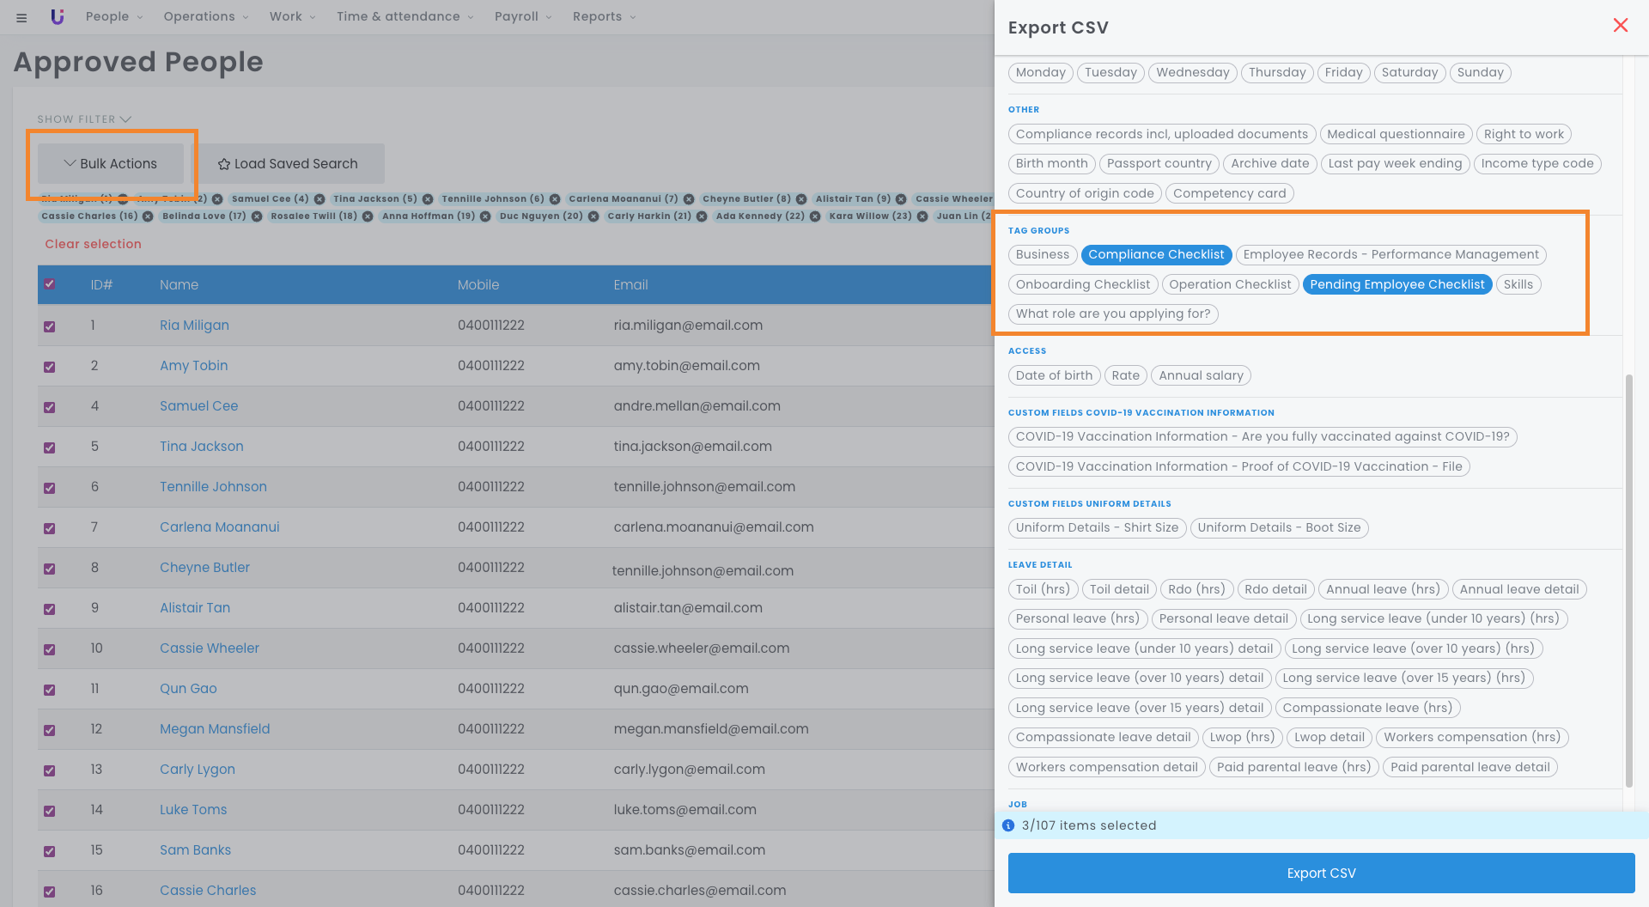Uncheck the select-all header checkbox
Screen dimensions: 1649x907
coord(50,284)
